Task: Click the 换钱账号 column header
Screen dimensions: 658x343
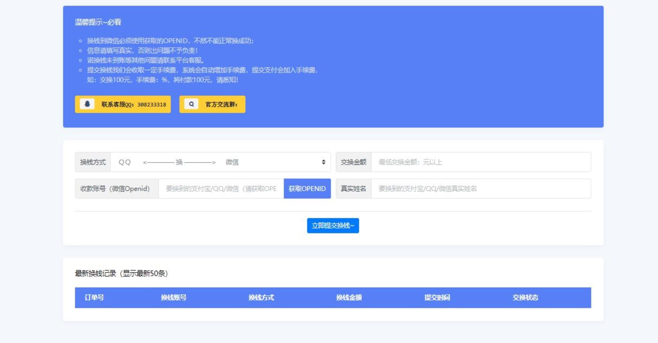Action: click(174, 298)
